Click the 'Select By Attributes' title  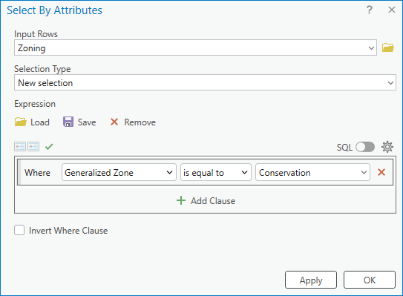pyautogui.click(x=54, y=10)
